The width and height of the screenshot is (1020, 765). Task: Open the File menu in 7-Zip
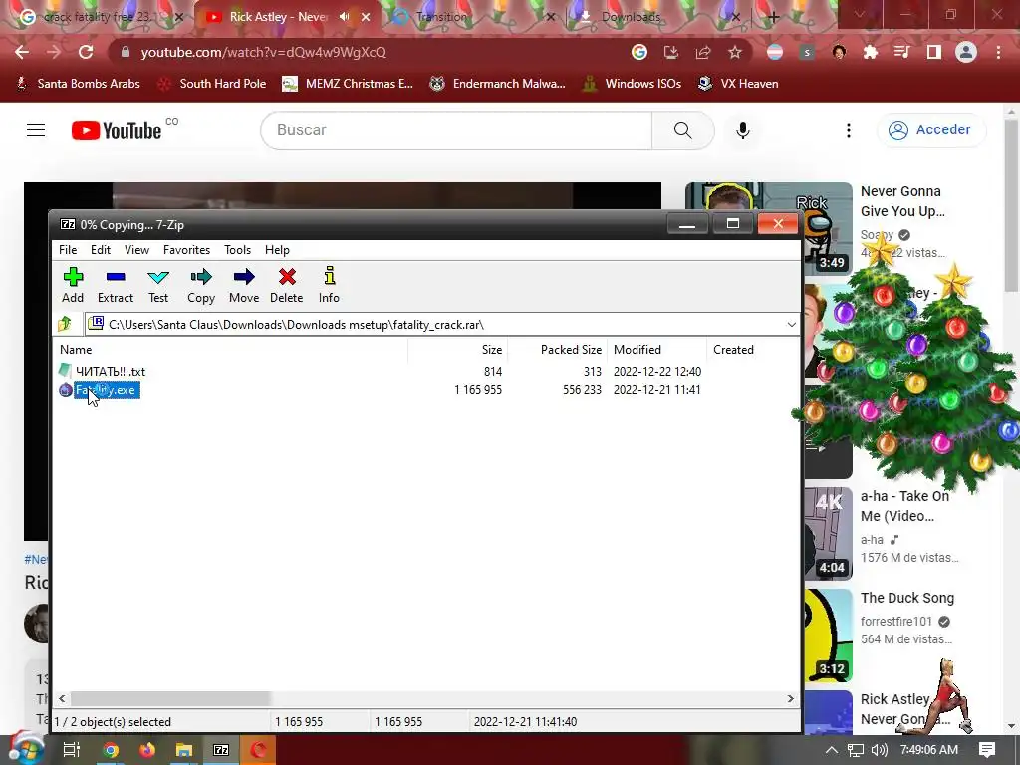pyautogui.click(x=68, y=250)
